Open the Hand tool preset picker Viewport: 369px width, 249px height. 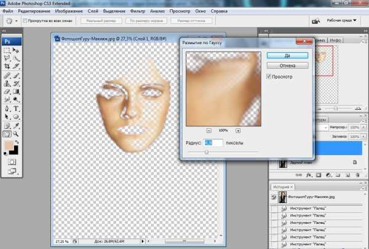click(16, 21)
